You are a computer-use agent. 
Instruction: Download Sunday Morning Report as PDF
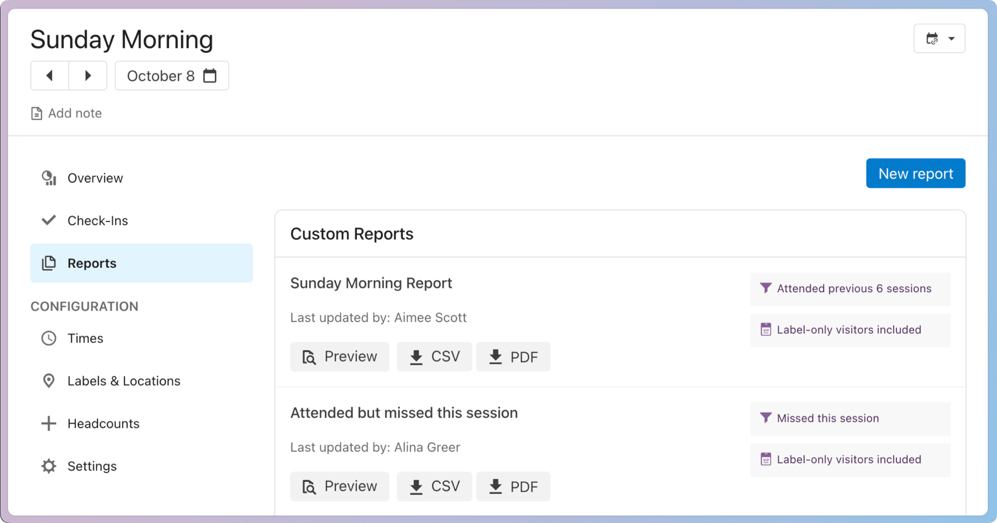513,357
